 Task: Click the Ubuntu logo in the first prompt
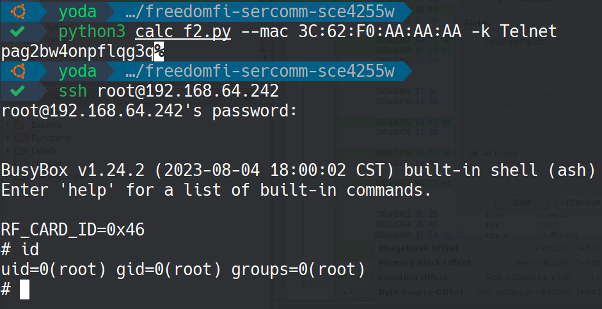click(18, 12)
